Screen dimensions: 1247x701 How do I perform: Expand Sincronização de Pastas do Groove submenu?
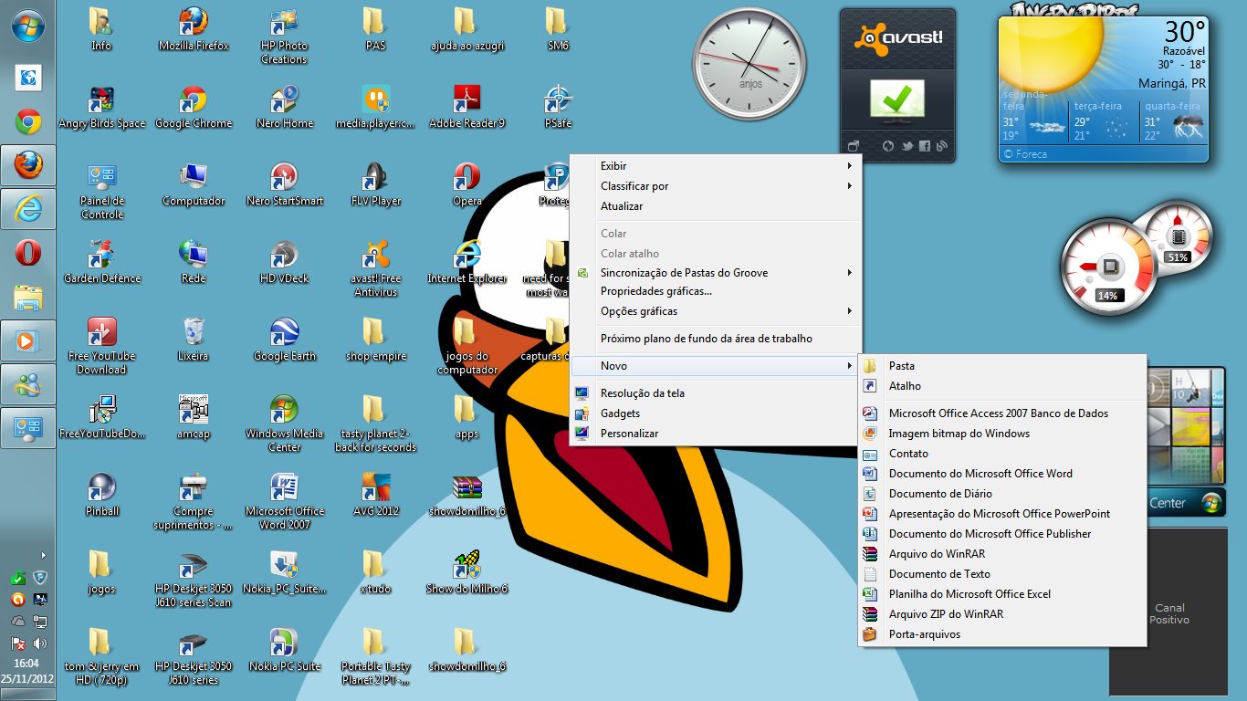coord(715,273)
